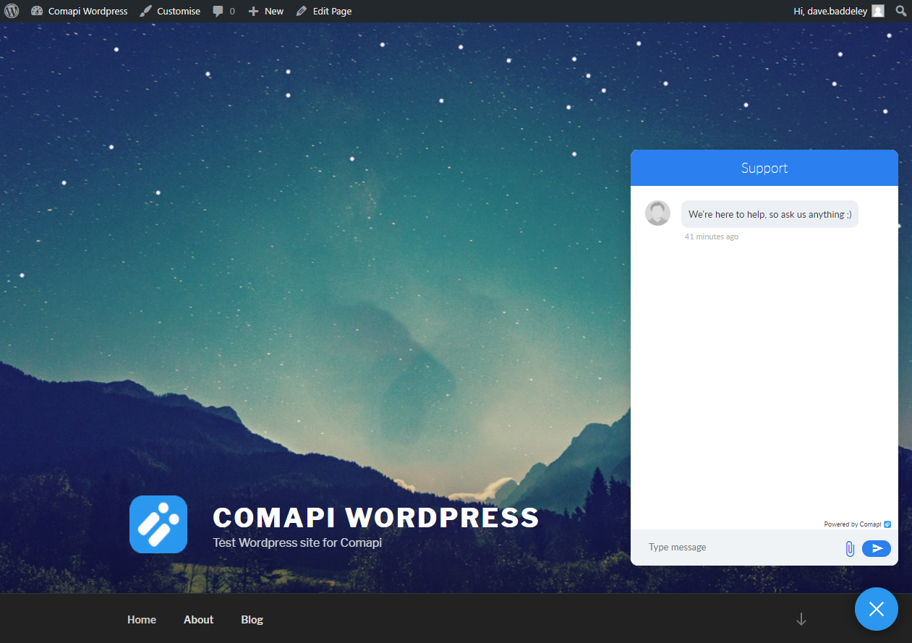Open Customise in the admin bar

pos(170,11)
